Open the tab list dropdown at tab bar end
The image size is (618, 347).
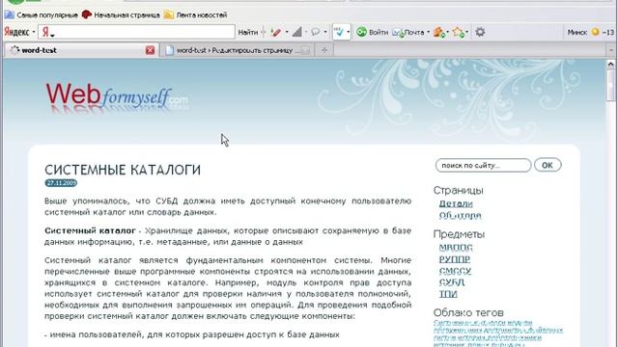pos(611,50)
